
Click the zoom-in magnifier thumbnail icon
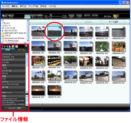(65, 17)
